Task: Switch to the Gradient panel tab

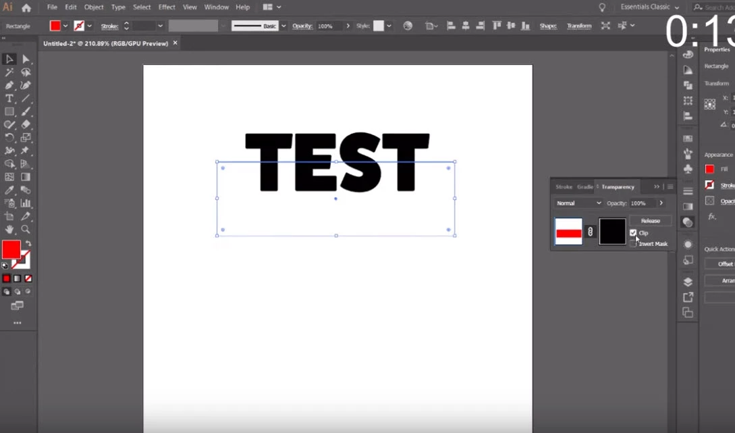Action: click(585, 186)
